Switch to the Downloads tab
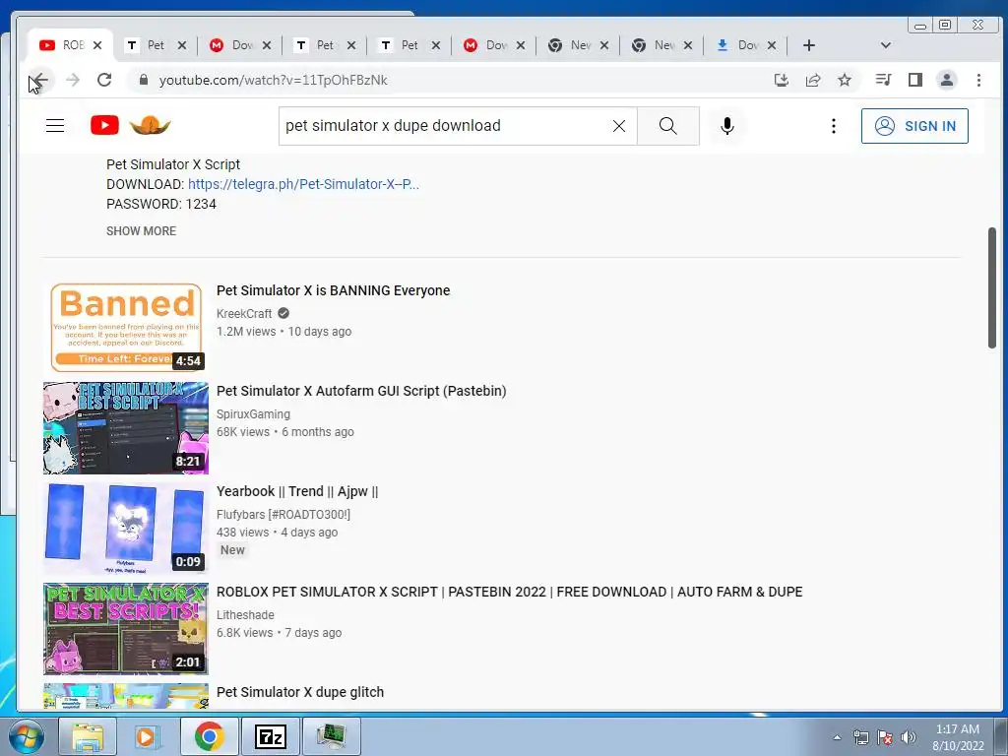This screenshot has width=1008, height=756. click(746, 45)
